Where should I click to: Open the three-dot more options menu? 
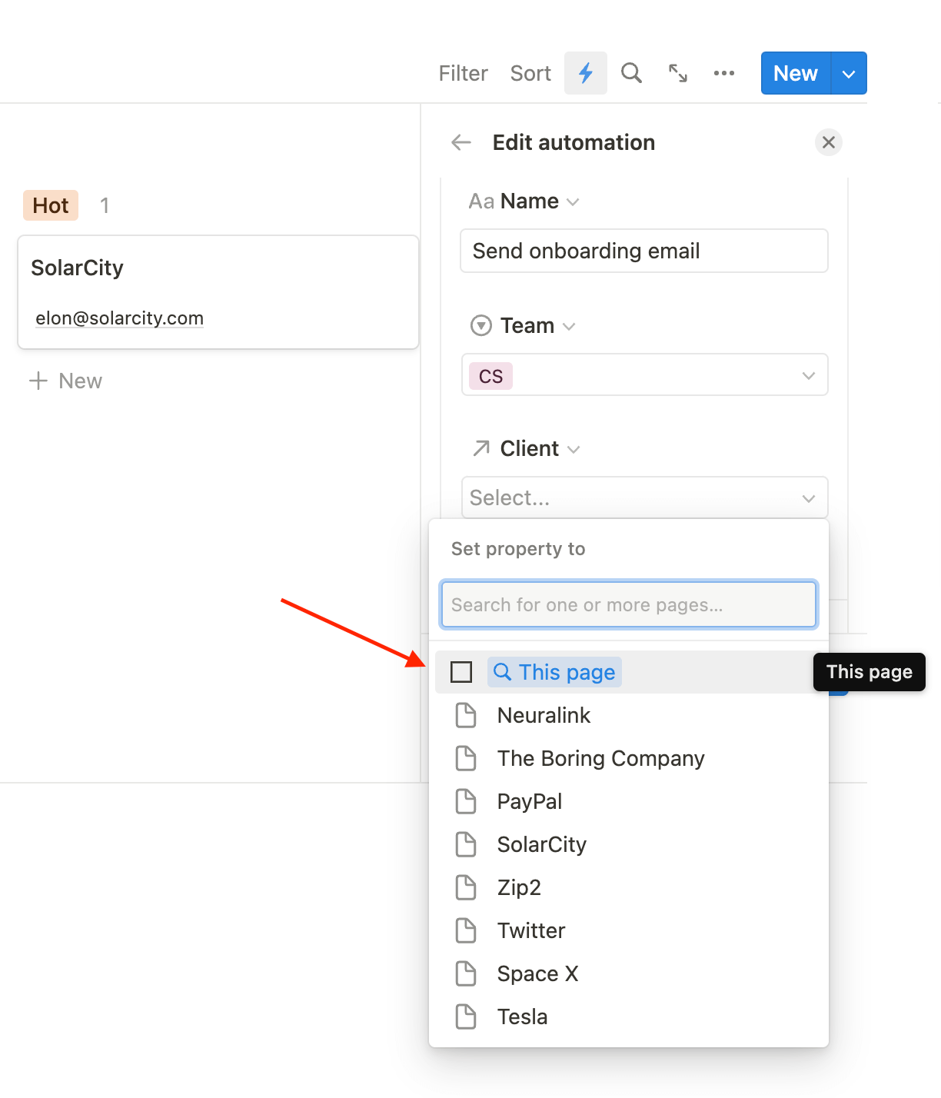click(x=724, y=73)
